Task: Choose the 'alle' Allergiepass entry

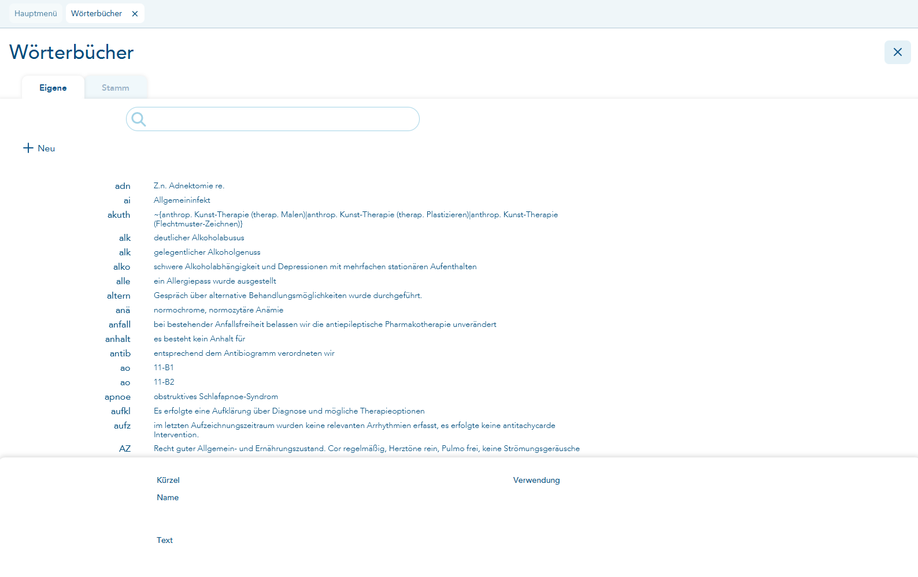Action: [x=214, y=281]
